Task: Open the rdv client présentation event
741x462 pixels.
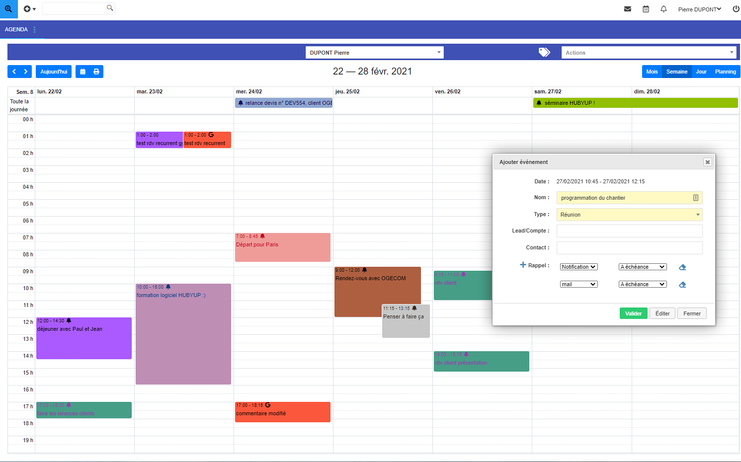Action: point(482,361)
